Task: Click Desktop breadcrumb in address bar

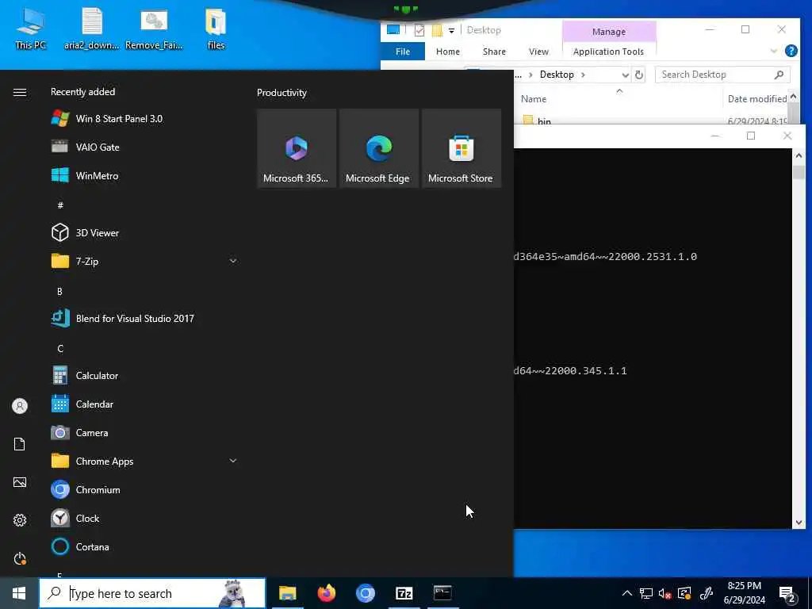Action: click(x=557, y=75)
